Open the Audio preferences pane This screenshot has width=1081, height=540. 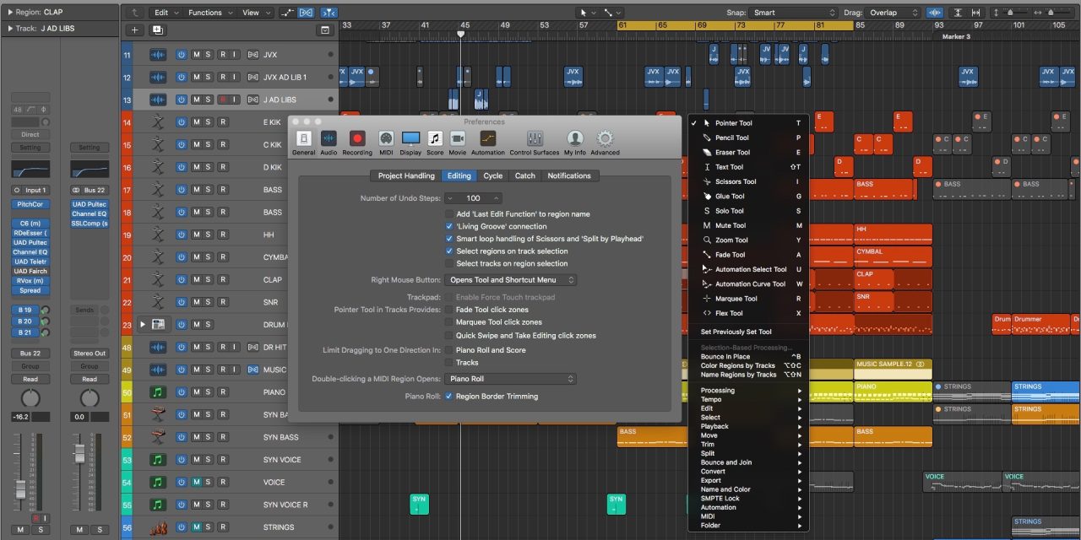point(329,140)
